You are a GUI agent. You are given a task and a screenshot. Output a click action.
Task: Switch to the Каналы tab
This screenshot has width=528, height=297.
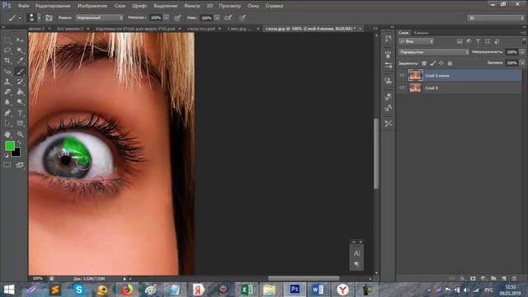point(421,33)
